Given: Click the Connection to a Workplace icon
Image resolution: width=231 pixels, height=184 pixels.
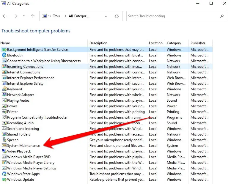Looking at the screenshot, I should 4,61.
